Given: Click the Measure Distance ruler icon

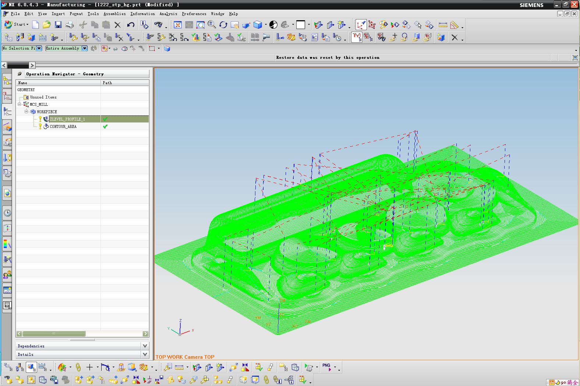Looking at the screenshot, I should click(443, 25).
